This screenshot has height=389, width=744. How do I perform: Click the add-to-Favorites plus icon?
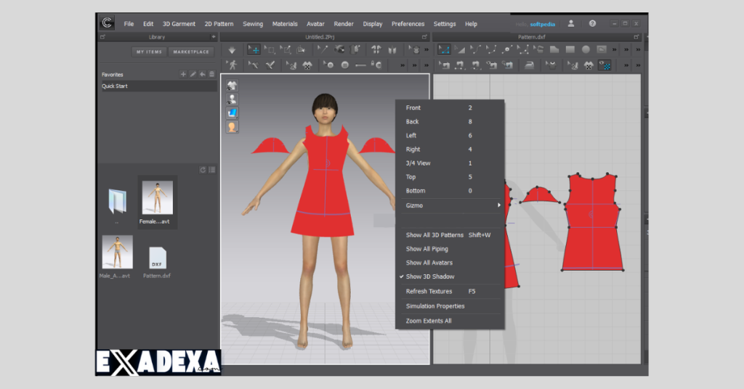(x=184, y=75)
